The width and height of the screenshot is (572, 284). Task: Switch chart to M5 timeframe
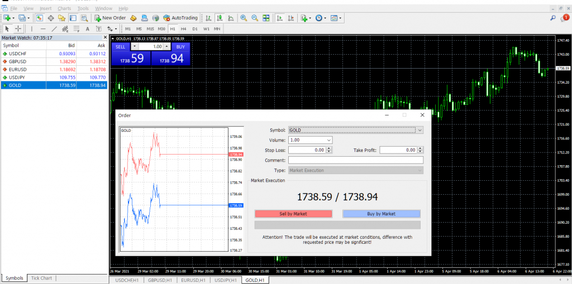tap(139, 29)
